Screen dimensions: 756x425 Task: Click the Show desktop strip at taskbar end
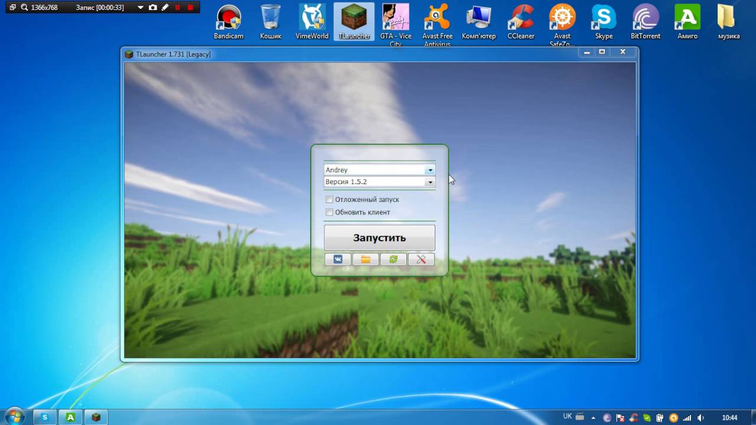click(x=753, y=417)
